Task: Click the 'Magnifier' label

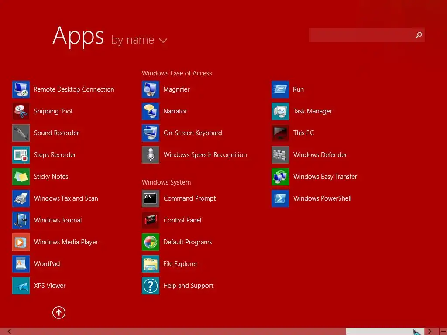Action: pyautogui.click(x=176, y=89)
